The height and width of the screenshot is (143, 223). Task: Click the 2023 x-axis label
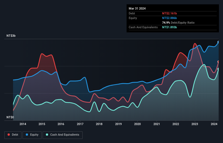[195, 124]
